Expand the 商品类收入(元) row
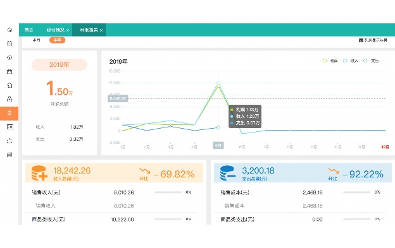The image size is (395, 248). point(111,220)
